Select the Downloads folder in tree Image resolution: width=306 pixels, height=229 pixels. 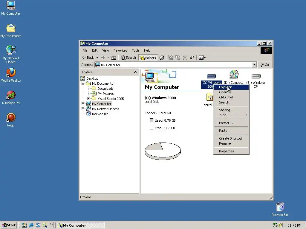(x=105, y=88)
